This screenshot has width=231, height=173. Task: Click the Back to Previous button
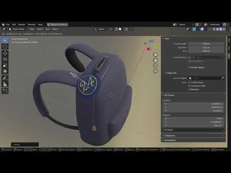(57, 25)
